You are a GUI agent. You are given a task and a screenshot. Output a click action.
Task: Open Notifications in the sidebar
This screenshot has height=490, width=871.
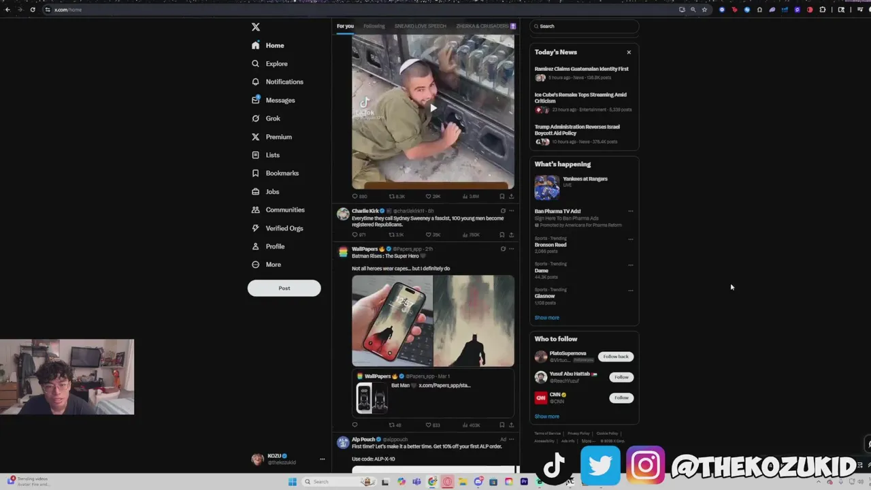[278, 82]
